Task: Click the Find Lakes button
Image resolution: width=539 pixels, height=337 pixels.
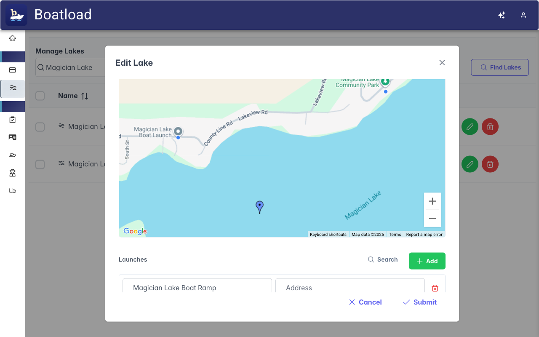Action: point(500,67)
